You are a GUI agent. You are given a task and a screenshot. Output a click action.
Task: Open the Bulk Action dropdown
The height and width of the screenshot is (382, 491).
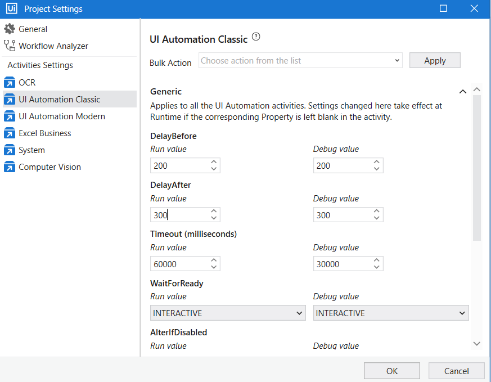(x=300, y=61)
